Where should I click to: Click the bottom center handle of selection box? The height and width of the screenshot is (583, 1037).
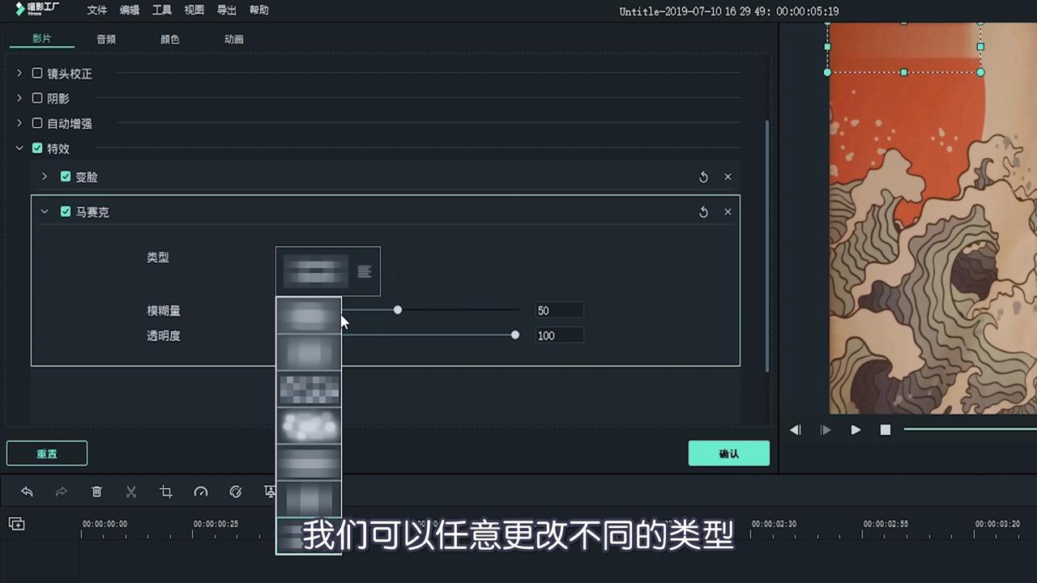904,72
